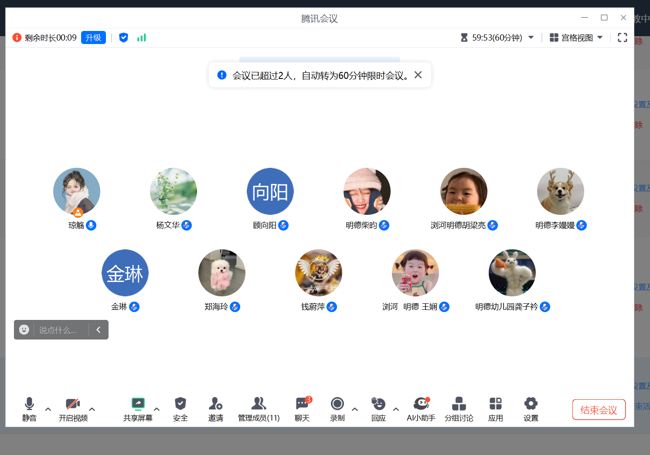Collapse the quick chat bar arrow
This screenshot has height=455, width=650.
(x=99, y=330)
